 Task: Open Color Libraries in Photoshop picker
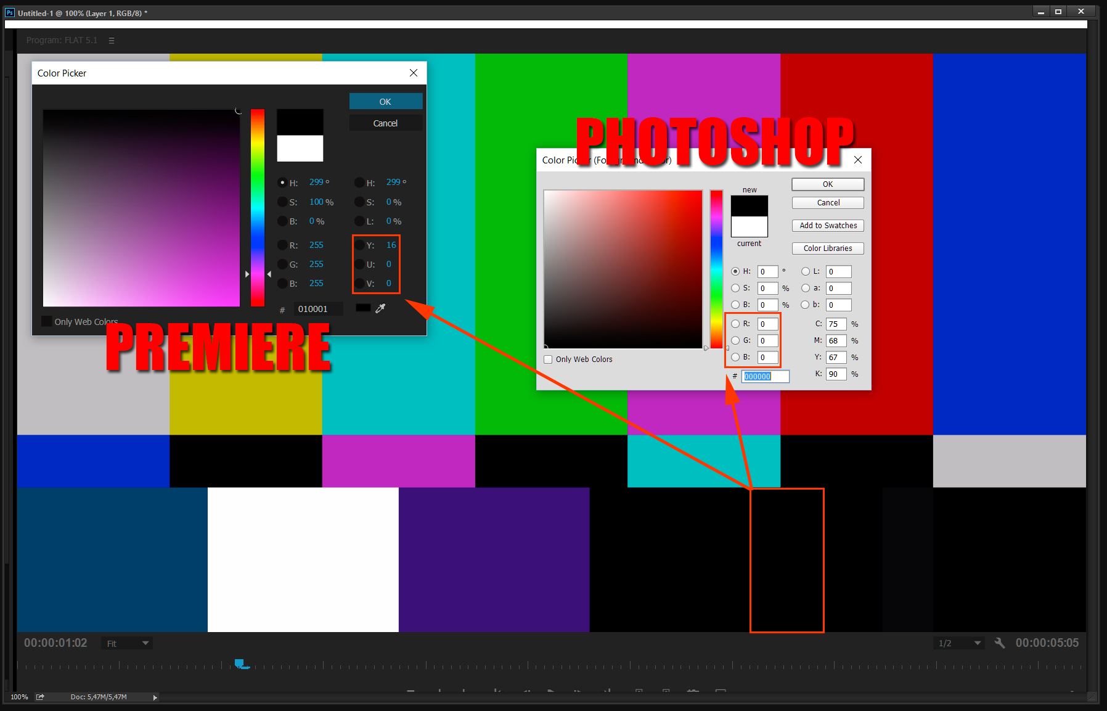pyautogui.click(x=828, y=249)
